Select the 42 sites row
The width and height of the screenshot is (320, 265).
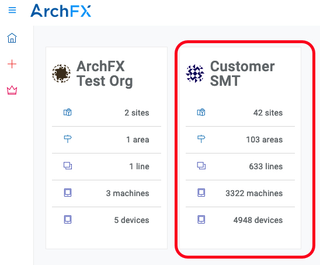[x=240, y=113]
